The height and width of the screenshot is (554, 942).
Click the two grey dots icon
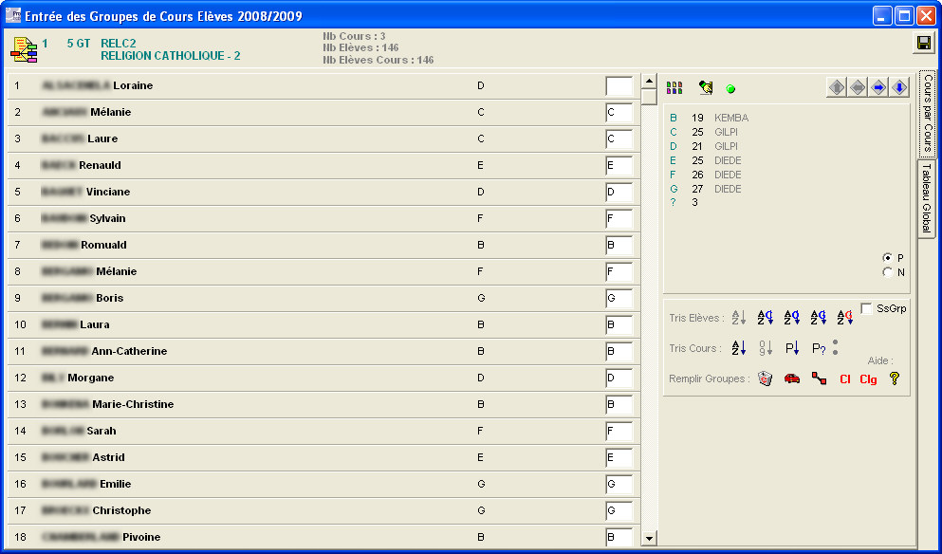pos(835,348)
